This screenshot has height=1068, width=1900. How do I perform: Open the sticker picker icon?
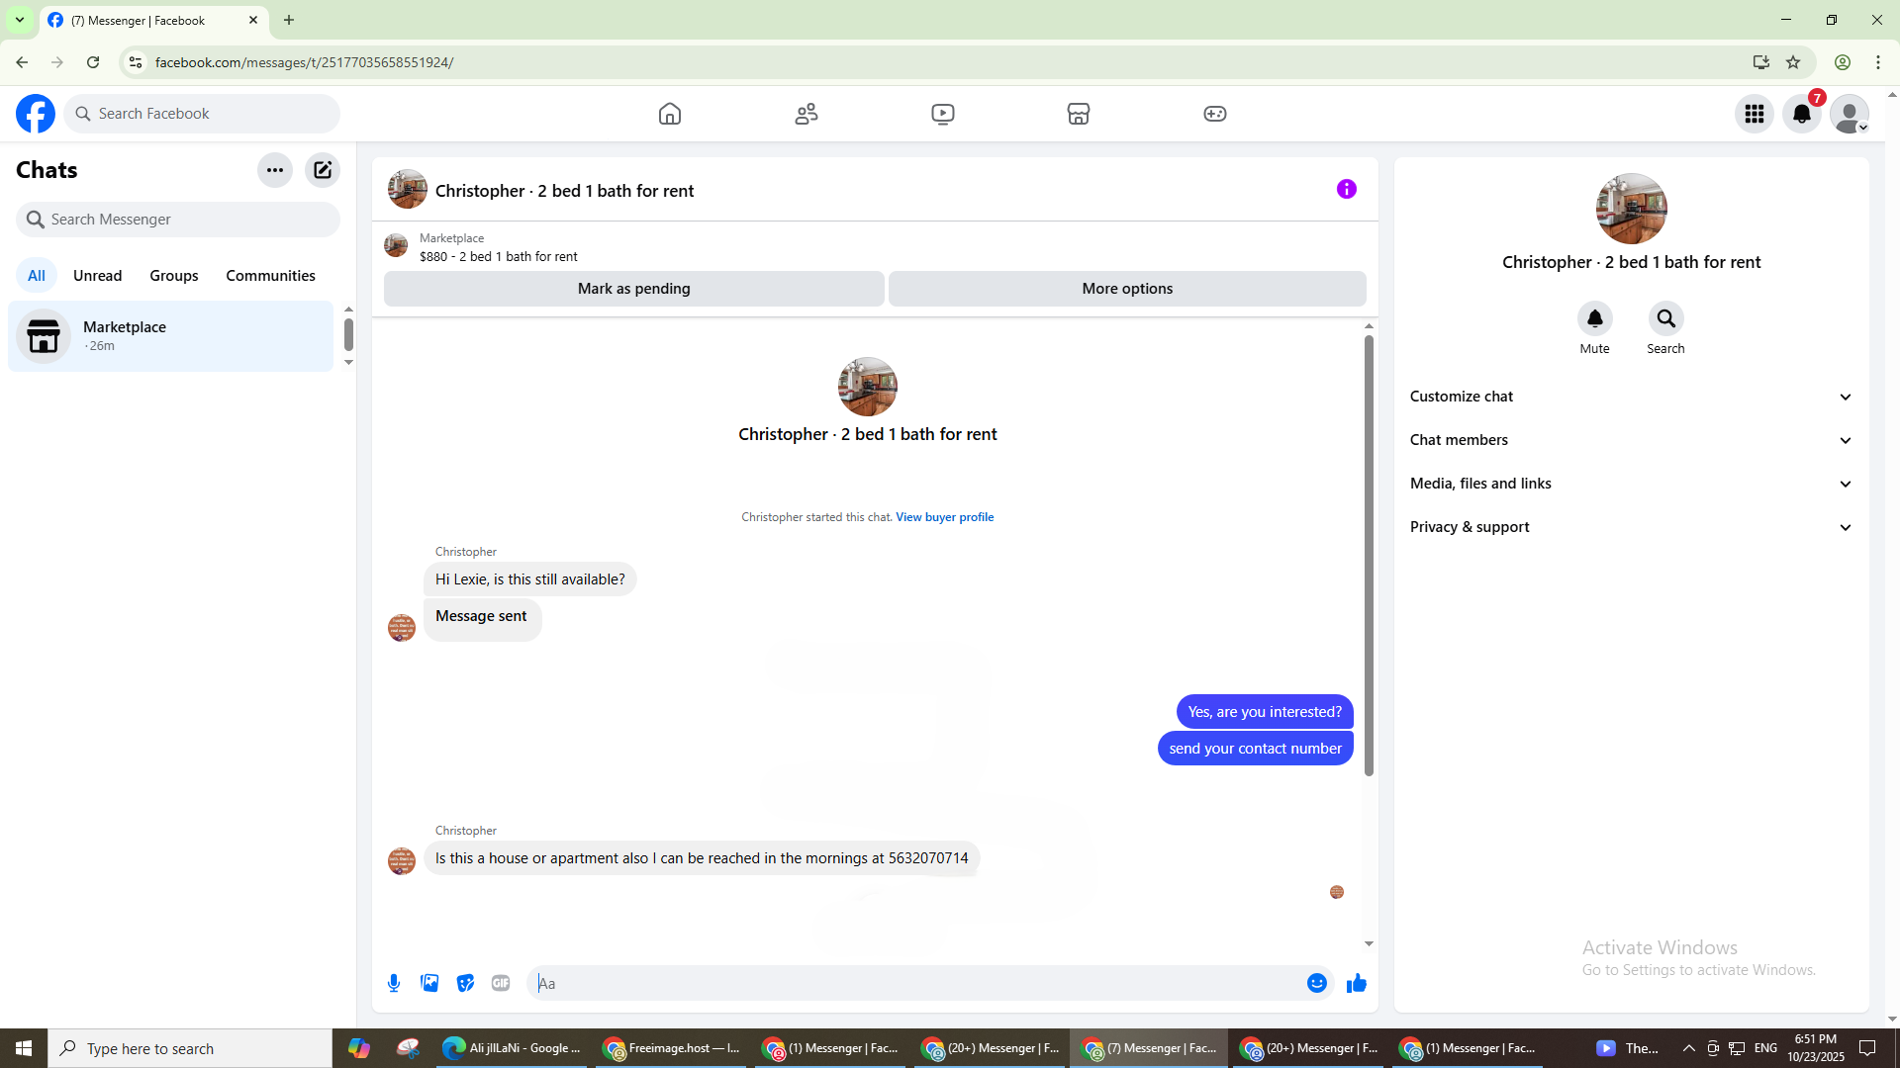[465, 983]
